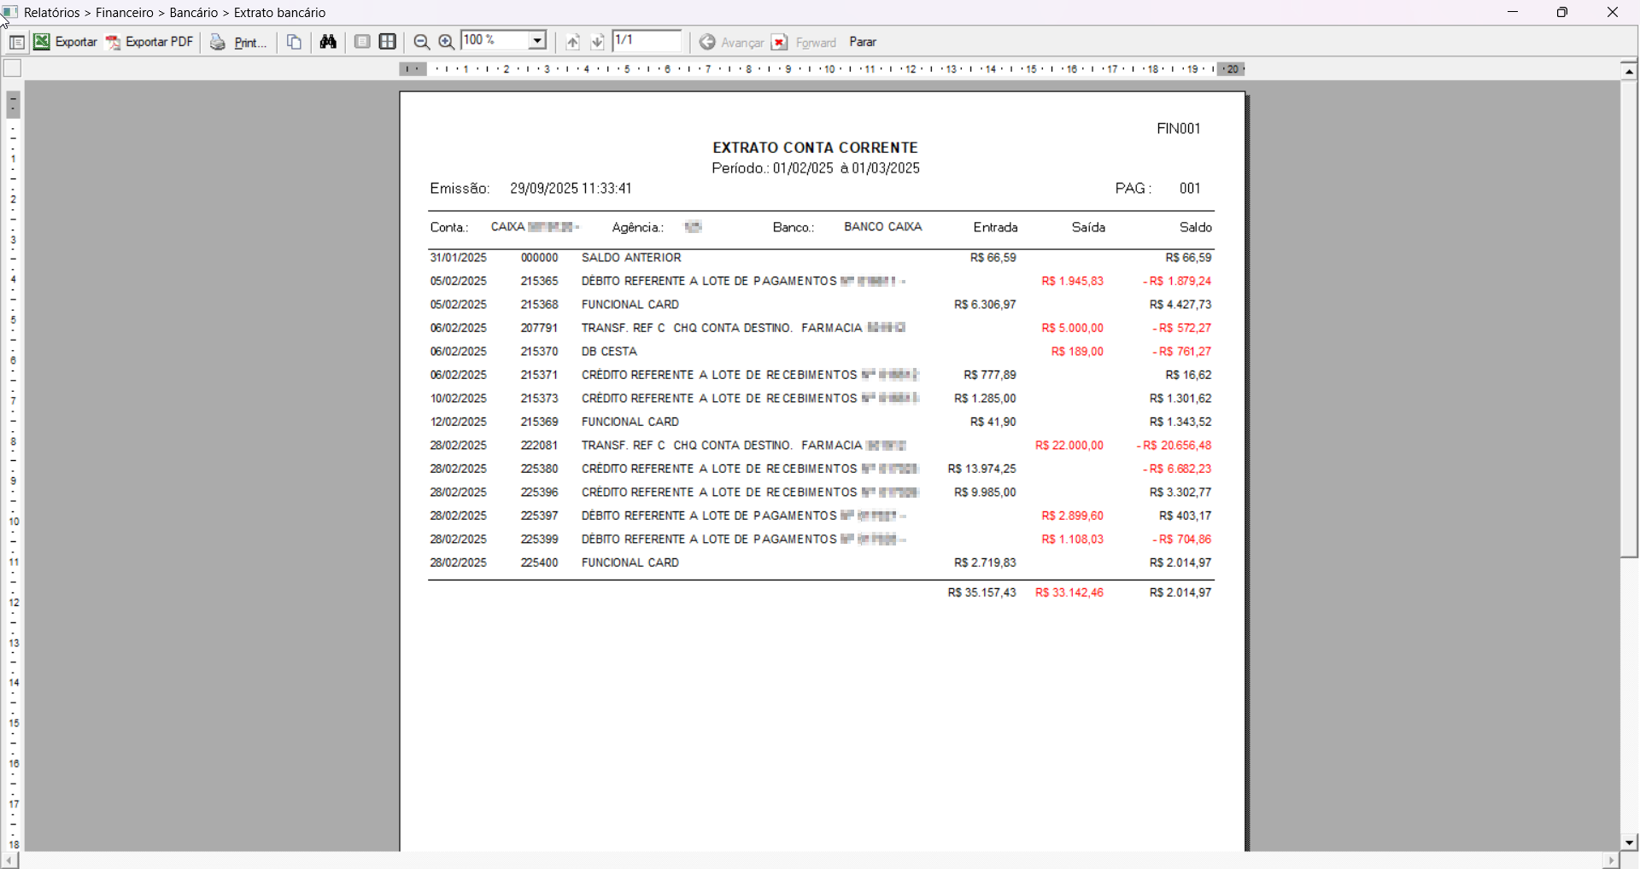The width and height of the screenshot is (1640, 869).
Task: Minimize the Extrato bancário window
Action: [1514, 13]
